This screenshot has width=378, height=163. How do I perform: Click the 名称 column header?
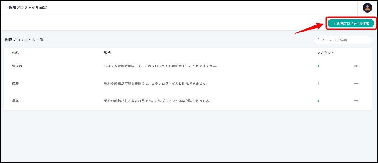point(15,53)
